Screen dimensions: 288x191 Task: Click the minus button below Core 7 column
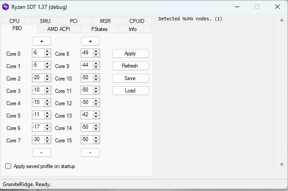click(x=42, y=153)
